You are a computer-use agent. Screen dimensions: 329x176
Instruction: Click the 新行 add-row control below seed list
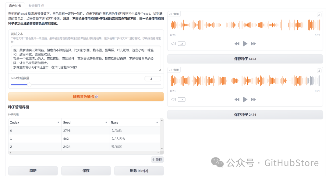click(x=157, y=159)
